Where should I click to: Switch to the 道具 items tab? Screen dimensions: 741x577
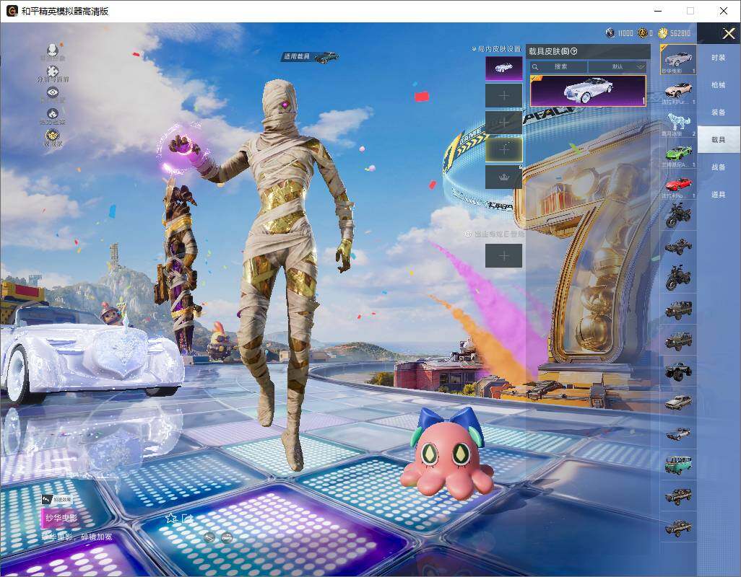point(719,195)
